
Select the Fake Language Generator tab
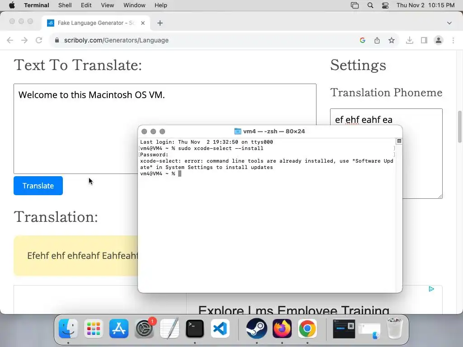point(96,23)
